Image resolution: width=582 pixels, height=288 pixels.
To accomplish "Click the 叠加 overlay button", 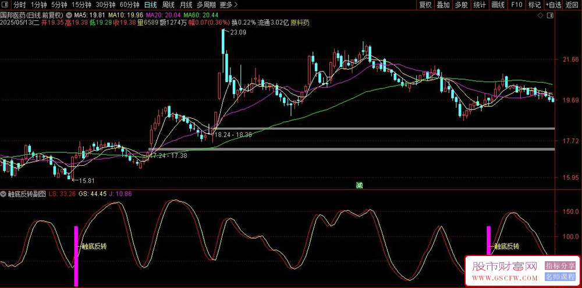I will pos(443,5).
